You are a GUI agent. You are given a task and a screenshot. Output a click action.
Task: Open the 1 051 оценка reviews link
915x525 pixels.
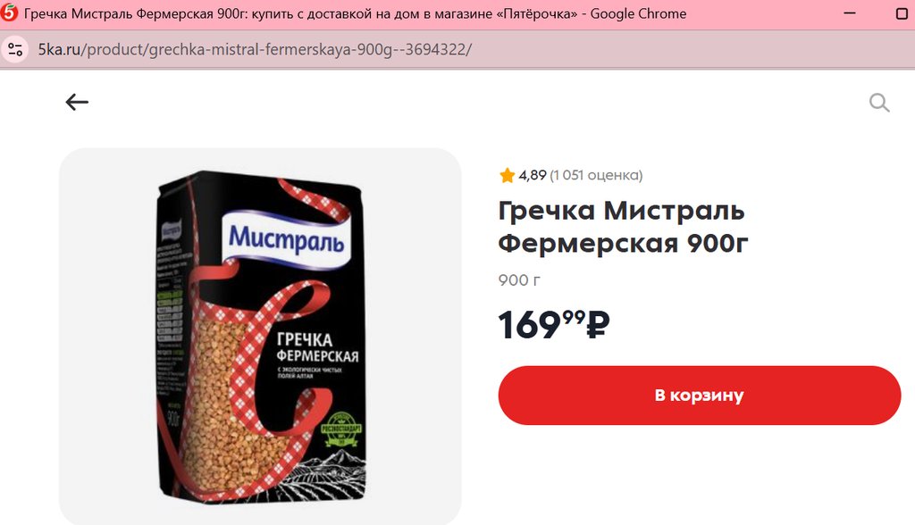tap(596, 175)
